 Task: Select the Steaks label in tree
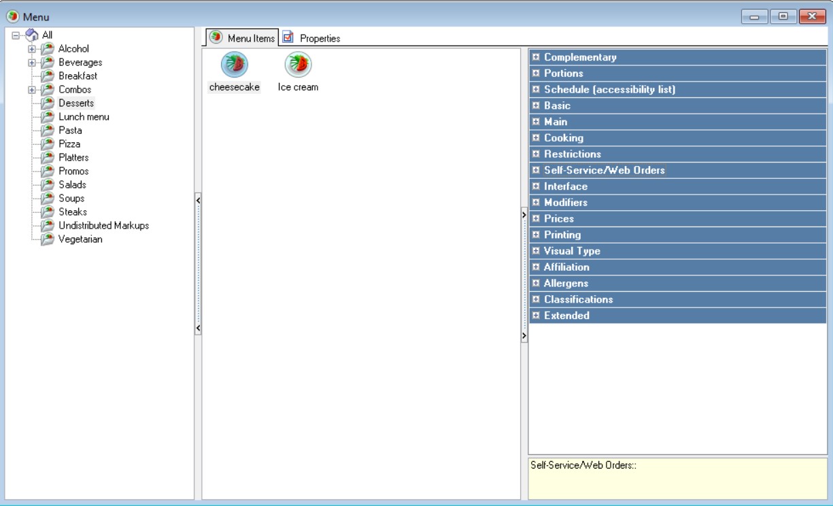tap(73, 212)
